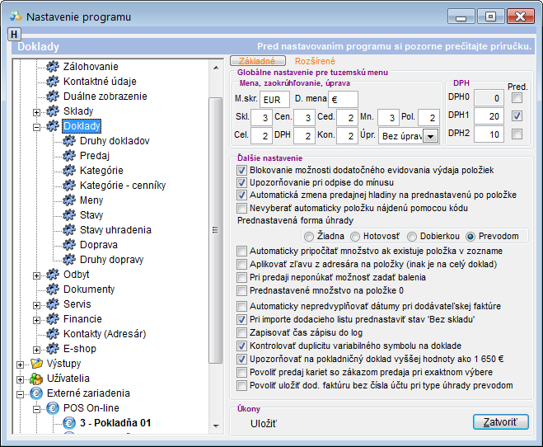The width and height of the screenshot is (543, 447).
Task: Click the Užívatelia users icon
Action: 35,379
